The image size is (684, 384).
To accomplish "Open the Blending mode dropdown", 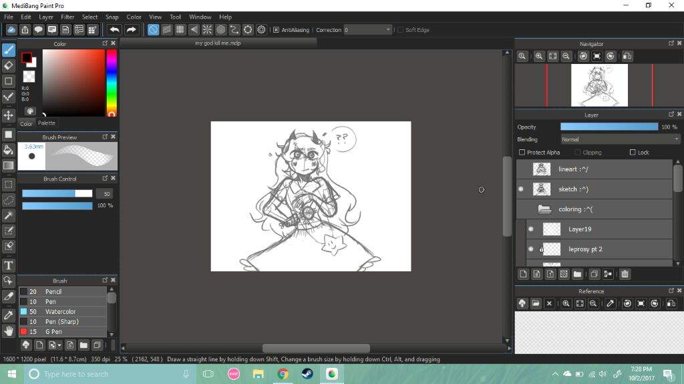I will pos(621,139).
